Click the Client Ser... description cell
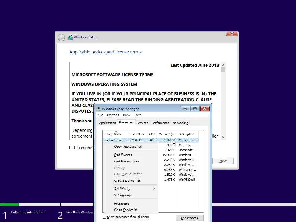 coord(187,145)
